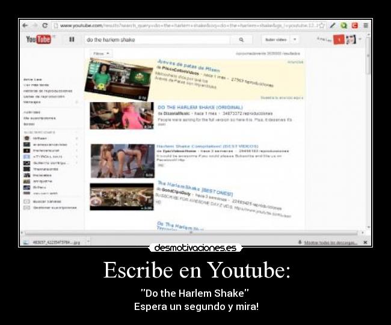Image resolution: width=391 pixels, height=325 pixels.
Task: Open the red extension icon in toolbar
Action: click(354, 25)
